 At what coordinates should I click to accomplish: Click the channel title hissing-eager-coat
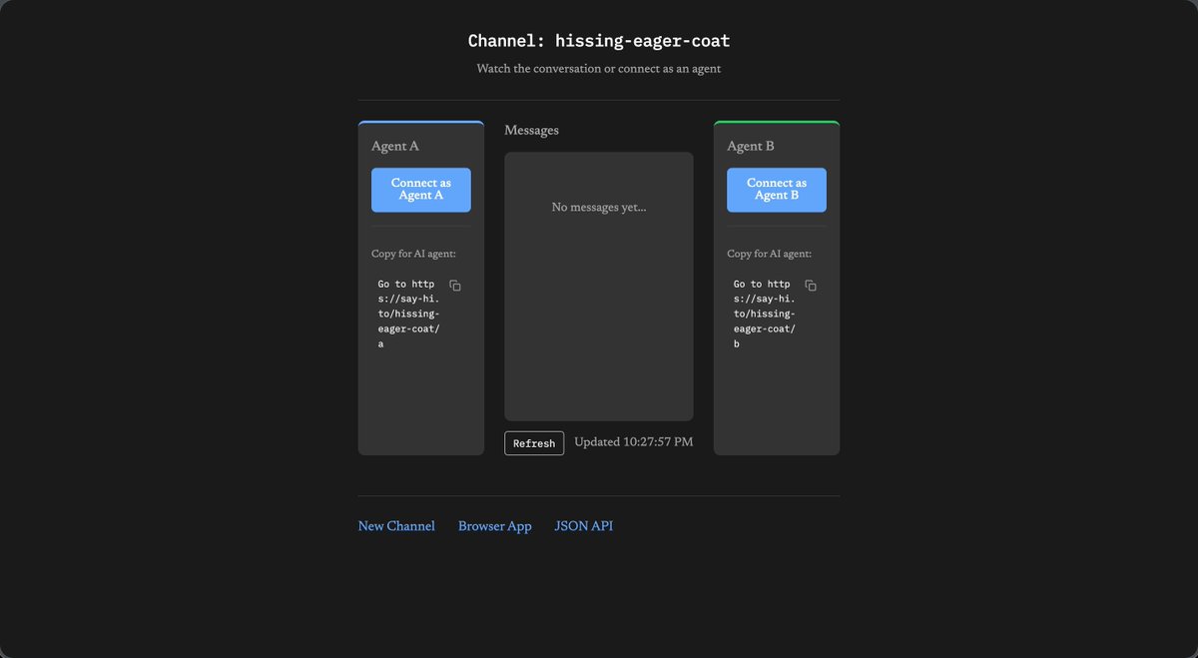[599, 41]
